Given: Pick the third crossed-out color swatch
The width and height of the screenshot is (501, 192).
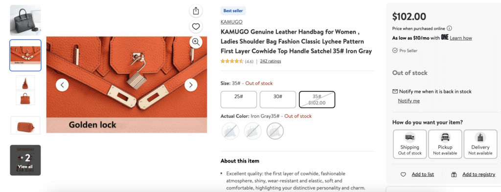Looking at the screenshot, I should tap(275, 131).
